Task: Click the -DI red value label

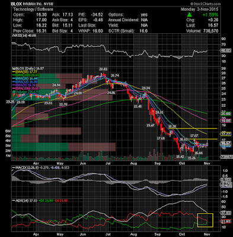Action: click(x=60, y=201)
